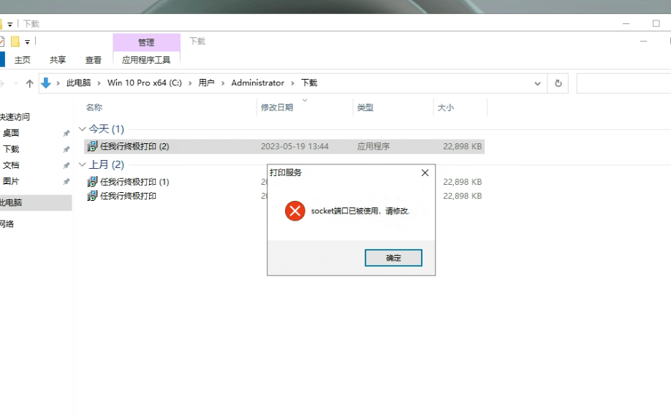Expand the chevron after Administrator in breadcrumb

coord(292,83)
